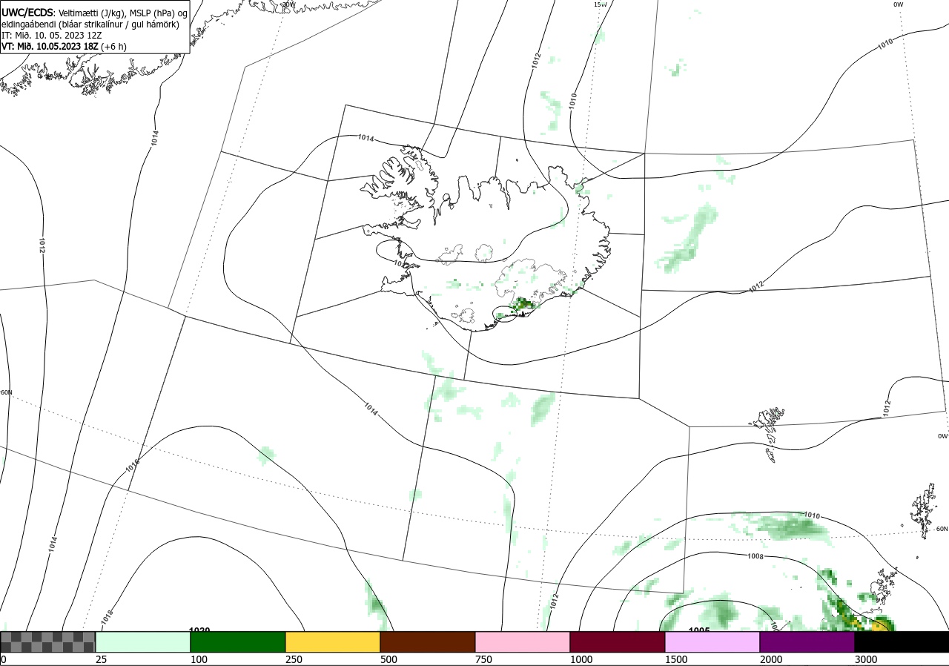The width and height of the screenshot is (949, 666).
Task: Click the '1008' isobar label
Action: coord(755,556)
